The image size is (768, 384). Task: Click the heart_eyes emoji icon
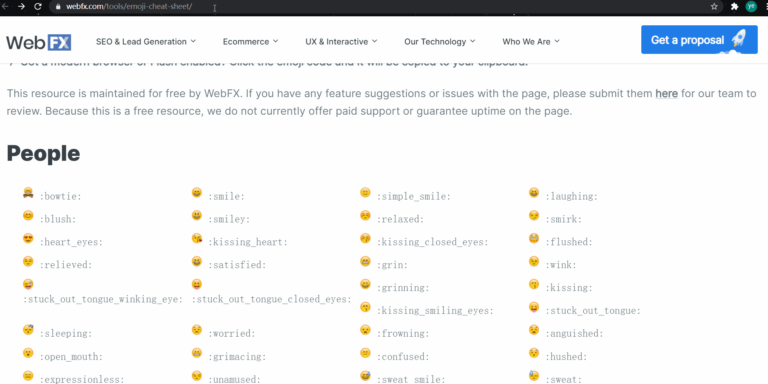[28, 238]
